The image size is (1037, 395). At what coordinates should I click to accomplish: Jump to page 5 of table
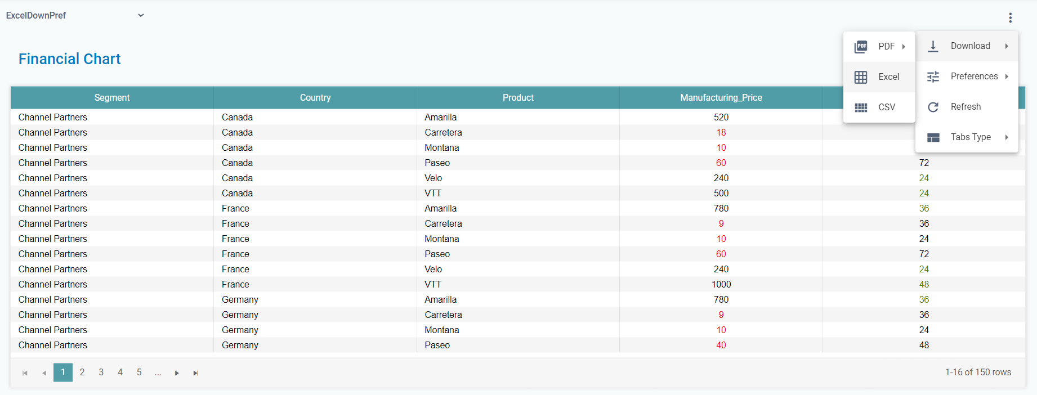pos(139,372)
